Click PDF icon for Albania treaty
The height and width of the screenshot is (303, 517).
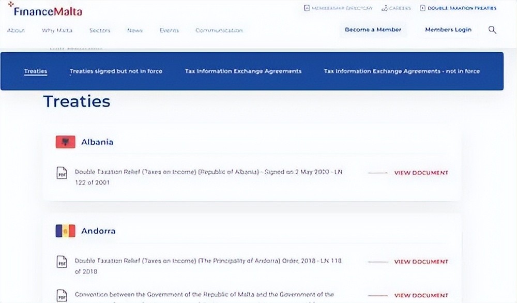[62, 173]
